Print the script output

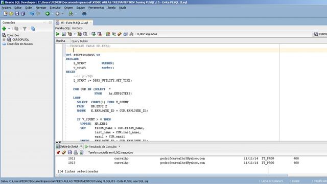(76, 152)
